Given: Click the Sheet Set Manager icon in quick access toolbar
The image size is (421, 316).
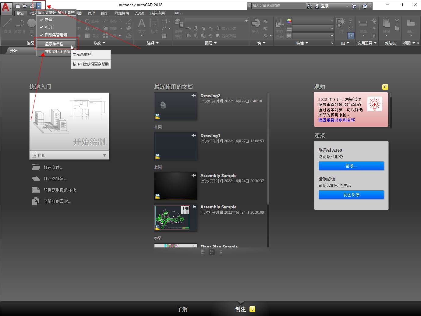Looking at the screenshot, I should (32, 6).
